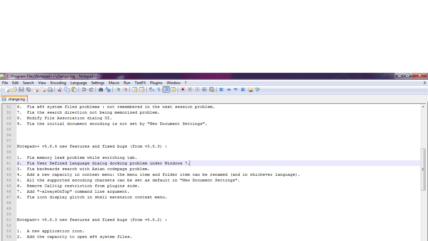Click the Paste clipboard icon

click(74, 90)
